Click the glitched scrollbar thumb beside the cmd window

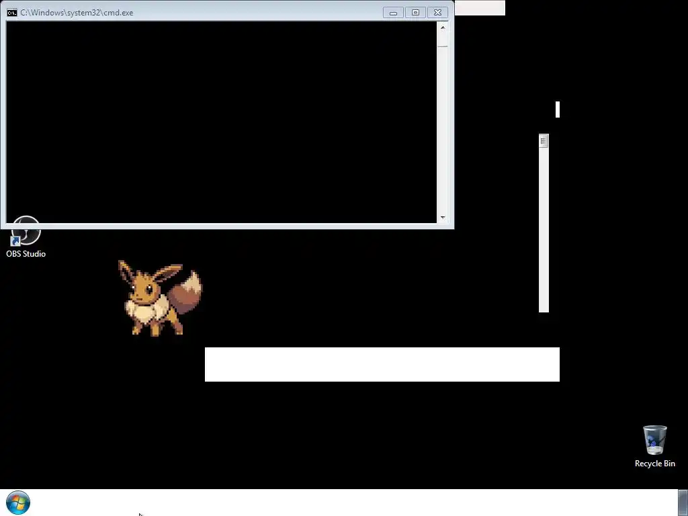click(x=544, y=141)
